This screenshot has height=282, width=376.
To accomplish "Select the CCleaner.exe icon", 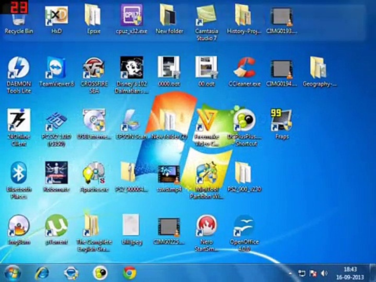I will click(x=244, y=72).
